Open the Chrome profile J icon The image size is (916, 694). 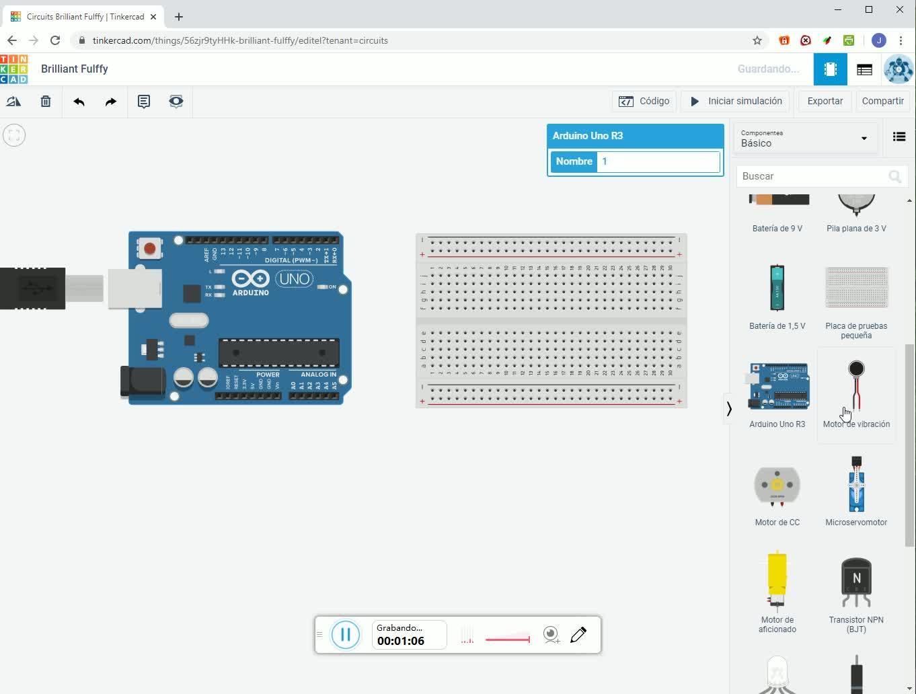point(878,40)
